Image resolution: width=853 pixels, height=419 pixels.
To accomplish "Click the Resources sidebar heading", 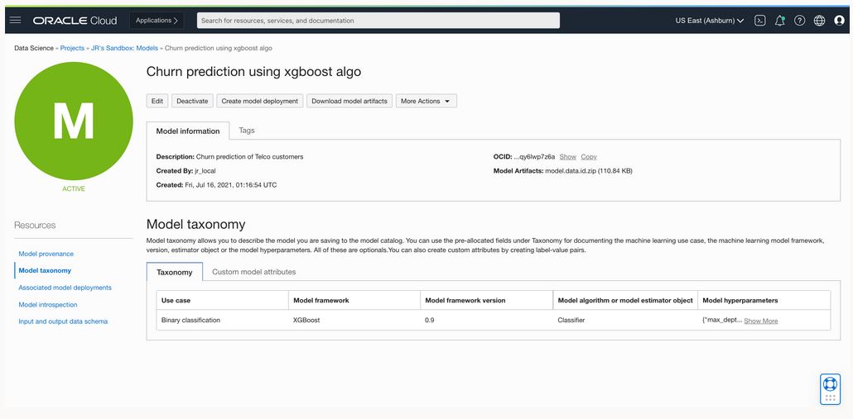I will pyautogui.click(x=35, y=225).
